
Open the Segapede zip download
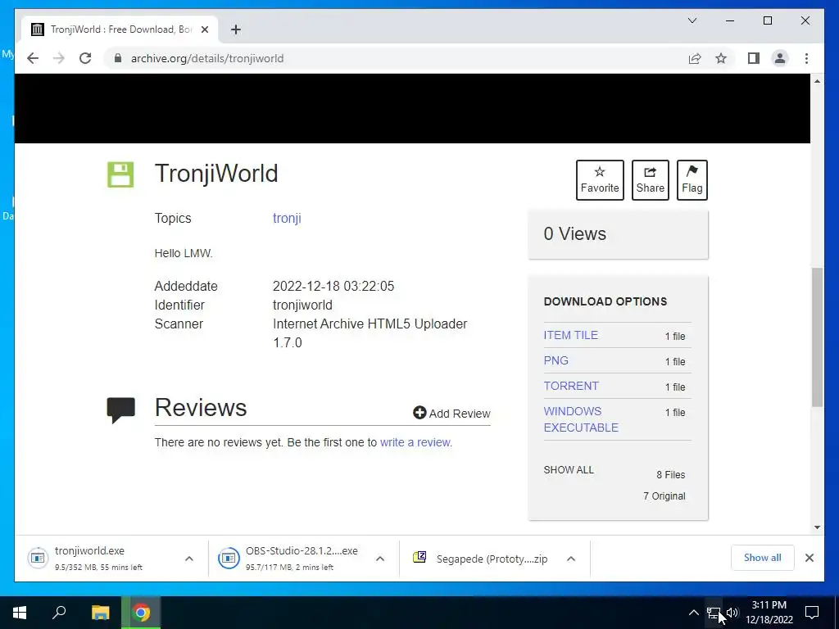point(481,559)
